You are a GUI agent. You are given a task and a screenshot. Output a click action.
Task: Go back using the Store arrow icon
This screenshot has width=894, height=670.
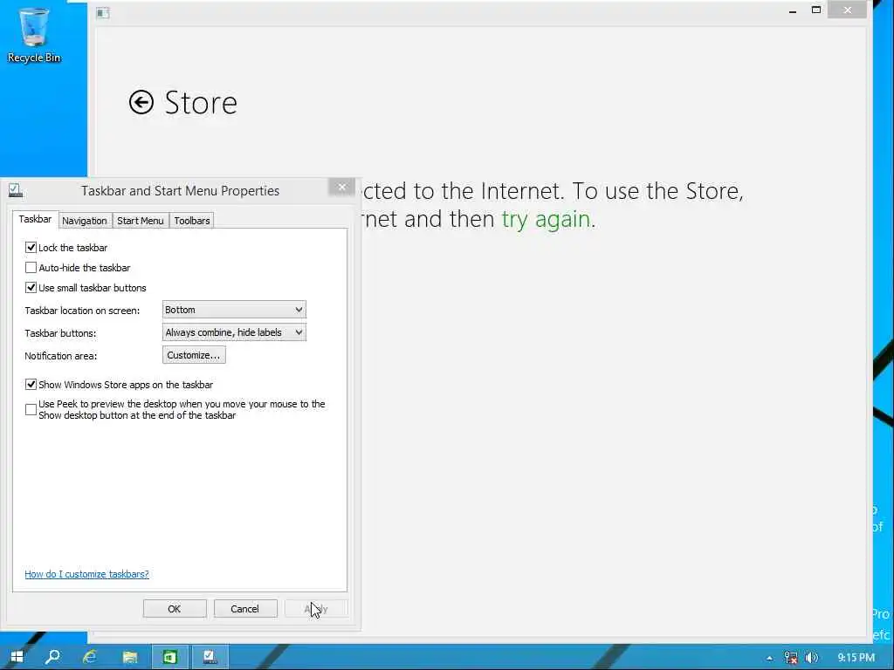(x=141, y=103)
